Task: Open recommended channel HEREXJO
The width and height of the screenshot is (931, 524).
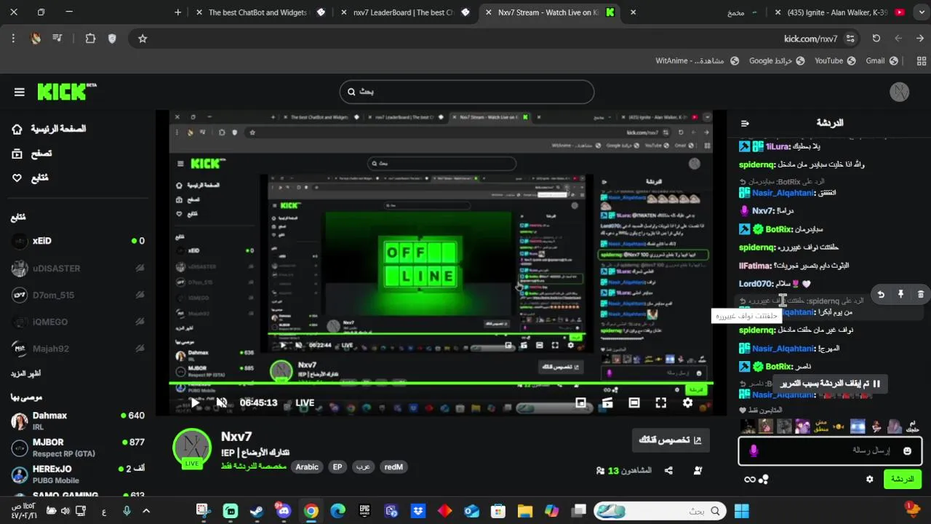Action: pos(77,474)
